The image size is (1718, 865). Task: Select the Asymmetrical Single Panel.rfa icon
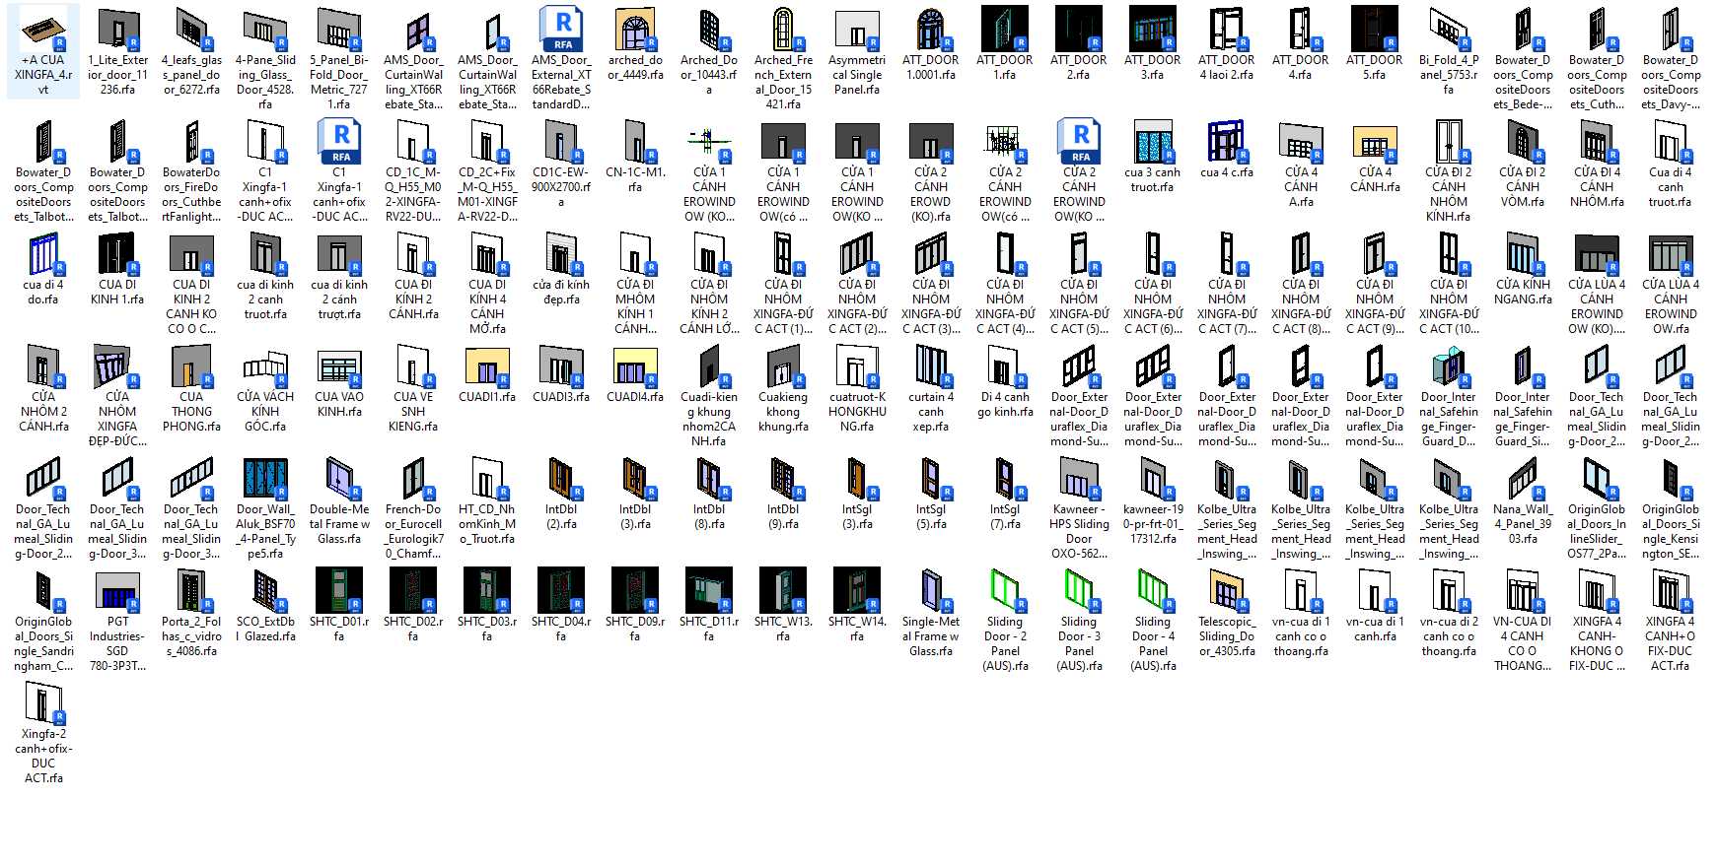(x=857, y=29)
